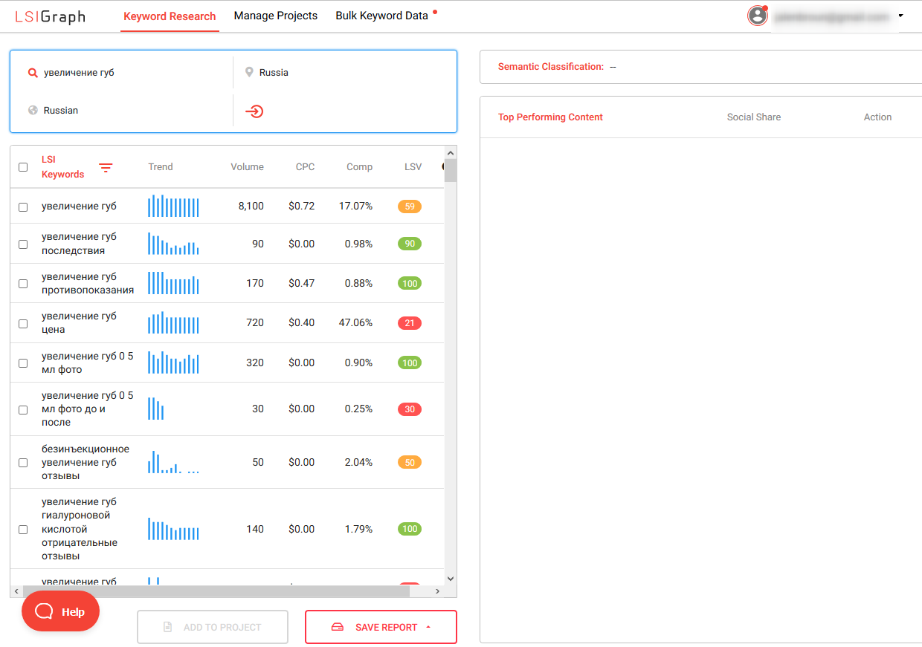Click the CPC value $0.47

click(302, 283)
